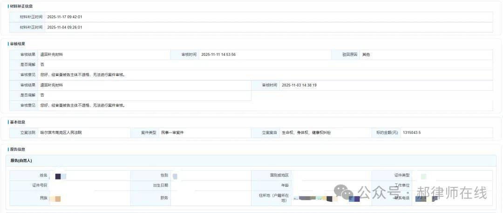Select the 案件类型 value 民事一审案件
Image resolution: width=503 pixels, height=213 pixels.
pyautogui.click(x=172, y=133)
